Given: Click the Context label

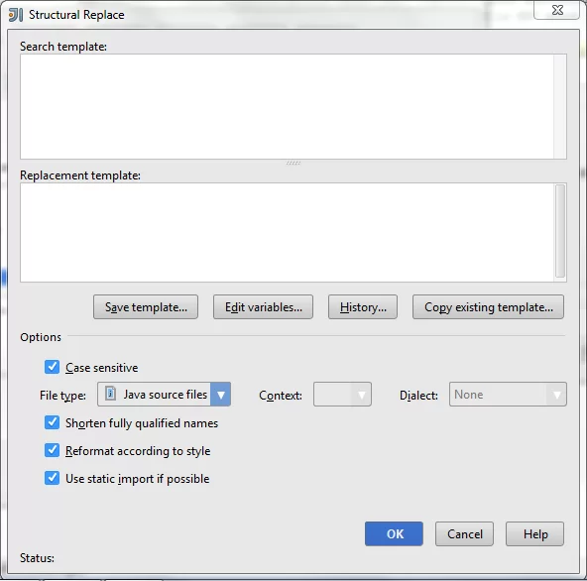Looking at the screenshot, I should [281, 396].
